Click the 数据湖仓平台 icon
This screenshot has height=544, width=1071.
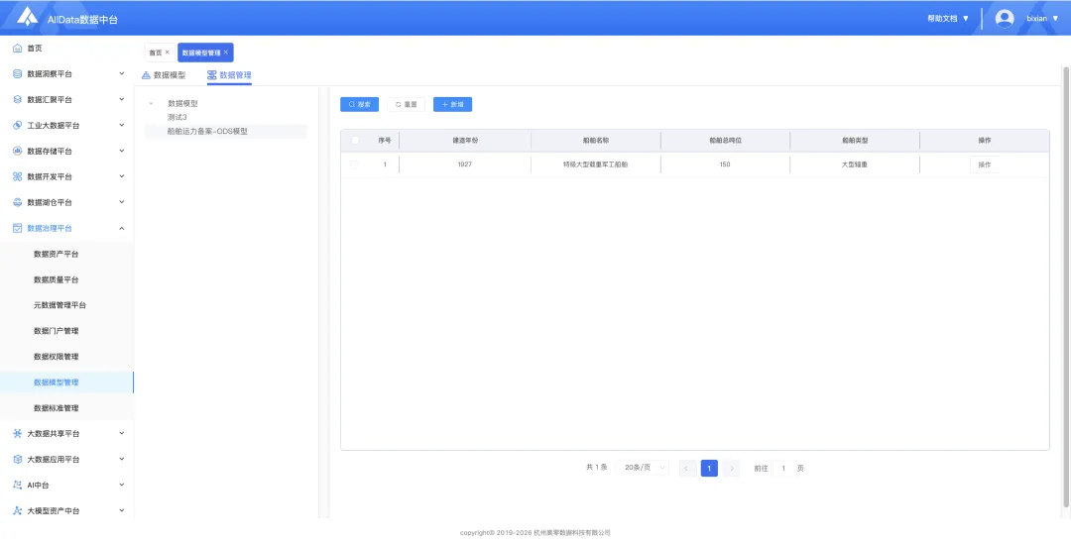(18, 203)
